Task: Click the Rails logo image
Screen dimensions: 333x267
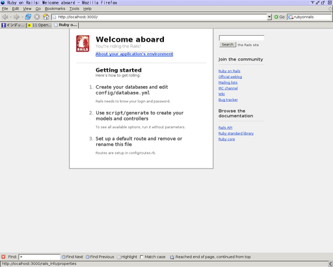Action: coord(83,44)
